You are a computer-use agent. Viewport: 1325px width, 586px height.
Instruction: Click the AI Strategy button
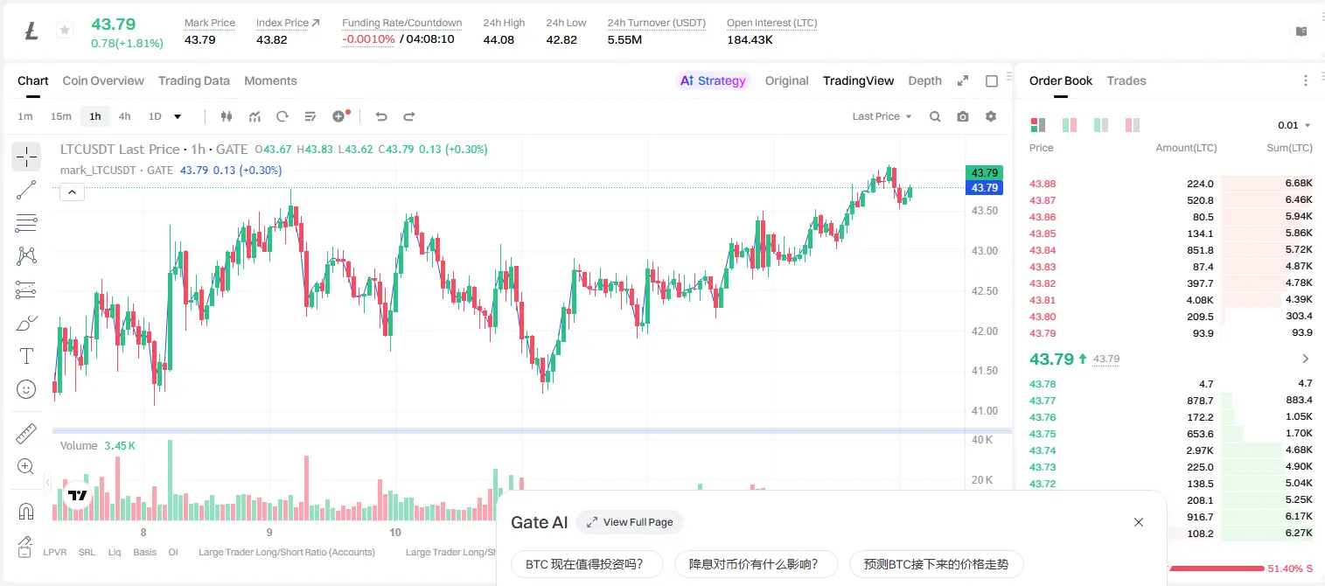click(714, 80)
